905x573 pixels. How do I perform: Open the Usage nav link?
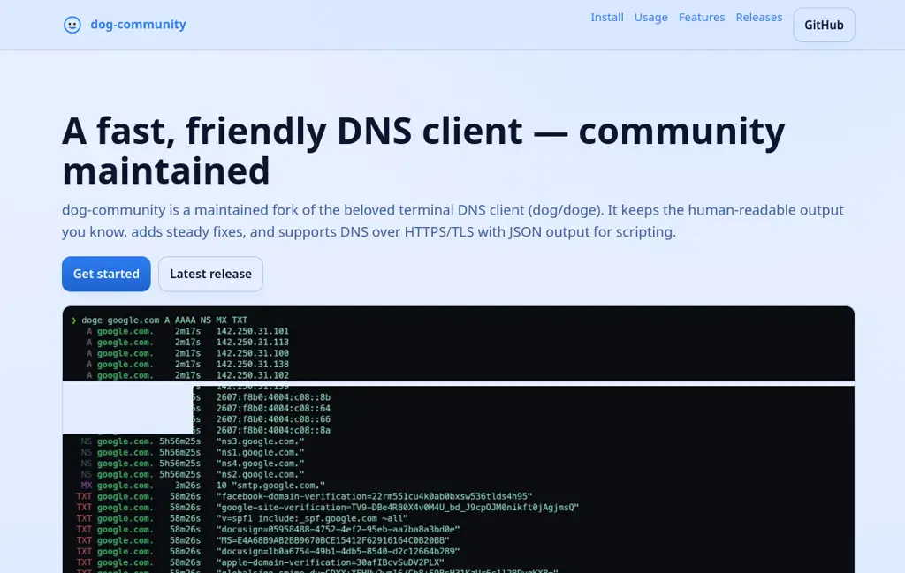pos(650,18)
